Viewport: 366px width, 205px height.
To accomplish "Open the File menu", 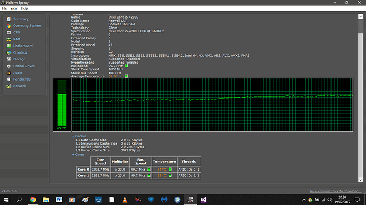I will (x=4, y=8).
